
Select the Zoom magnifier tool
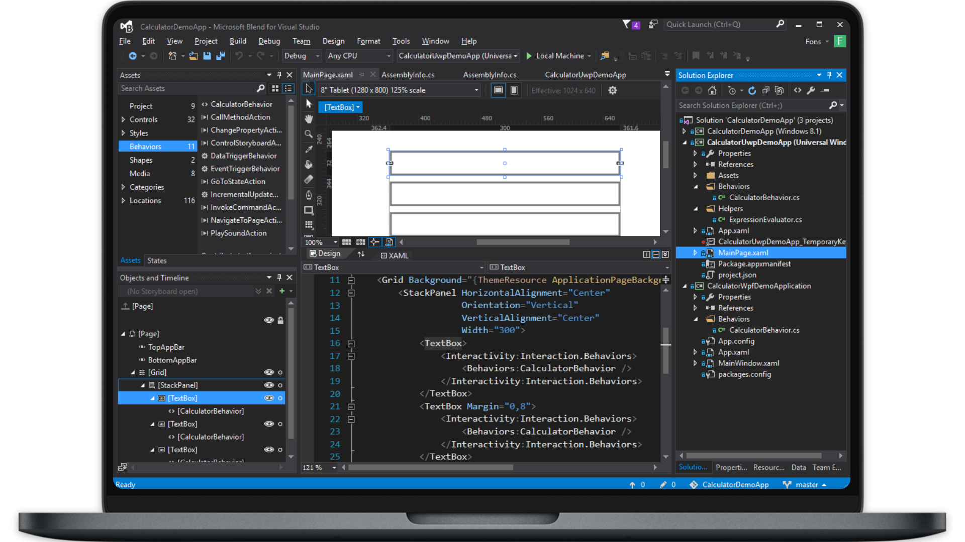coord(309,134)
